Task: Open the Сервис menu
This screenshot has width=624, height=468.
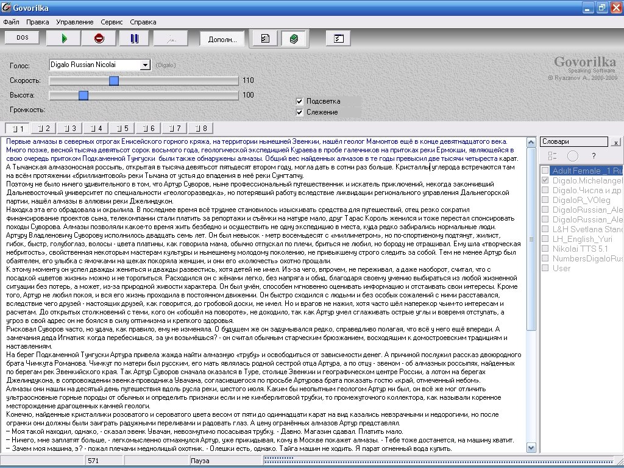Action: (x=112, y=22)
